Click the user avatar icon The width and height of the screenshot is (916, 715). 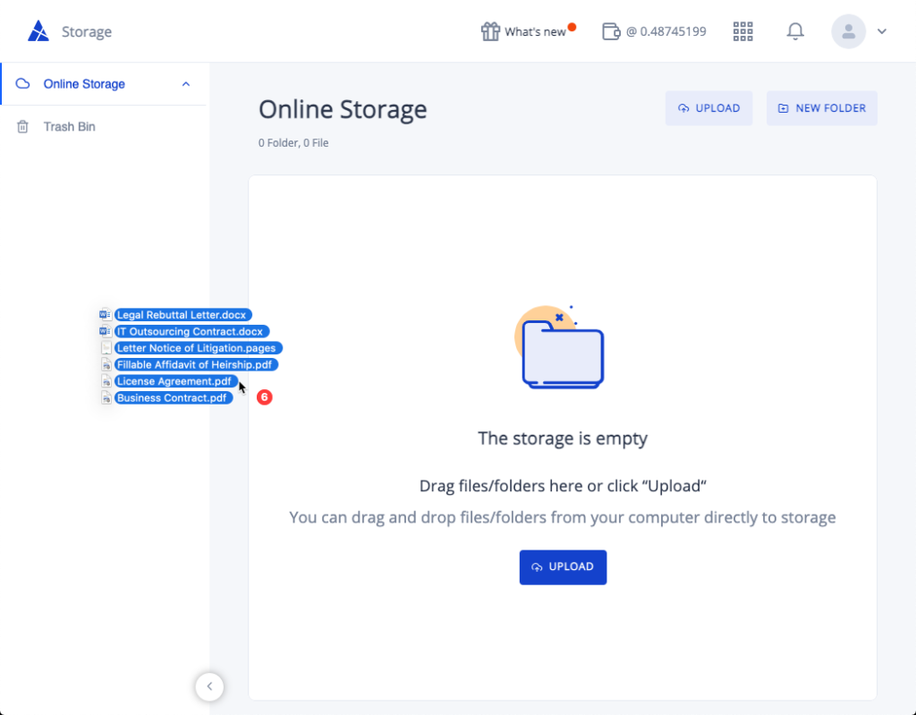[848, 31]
